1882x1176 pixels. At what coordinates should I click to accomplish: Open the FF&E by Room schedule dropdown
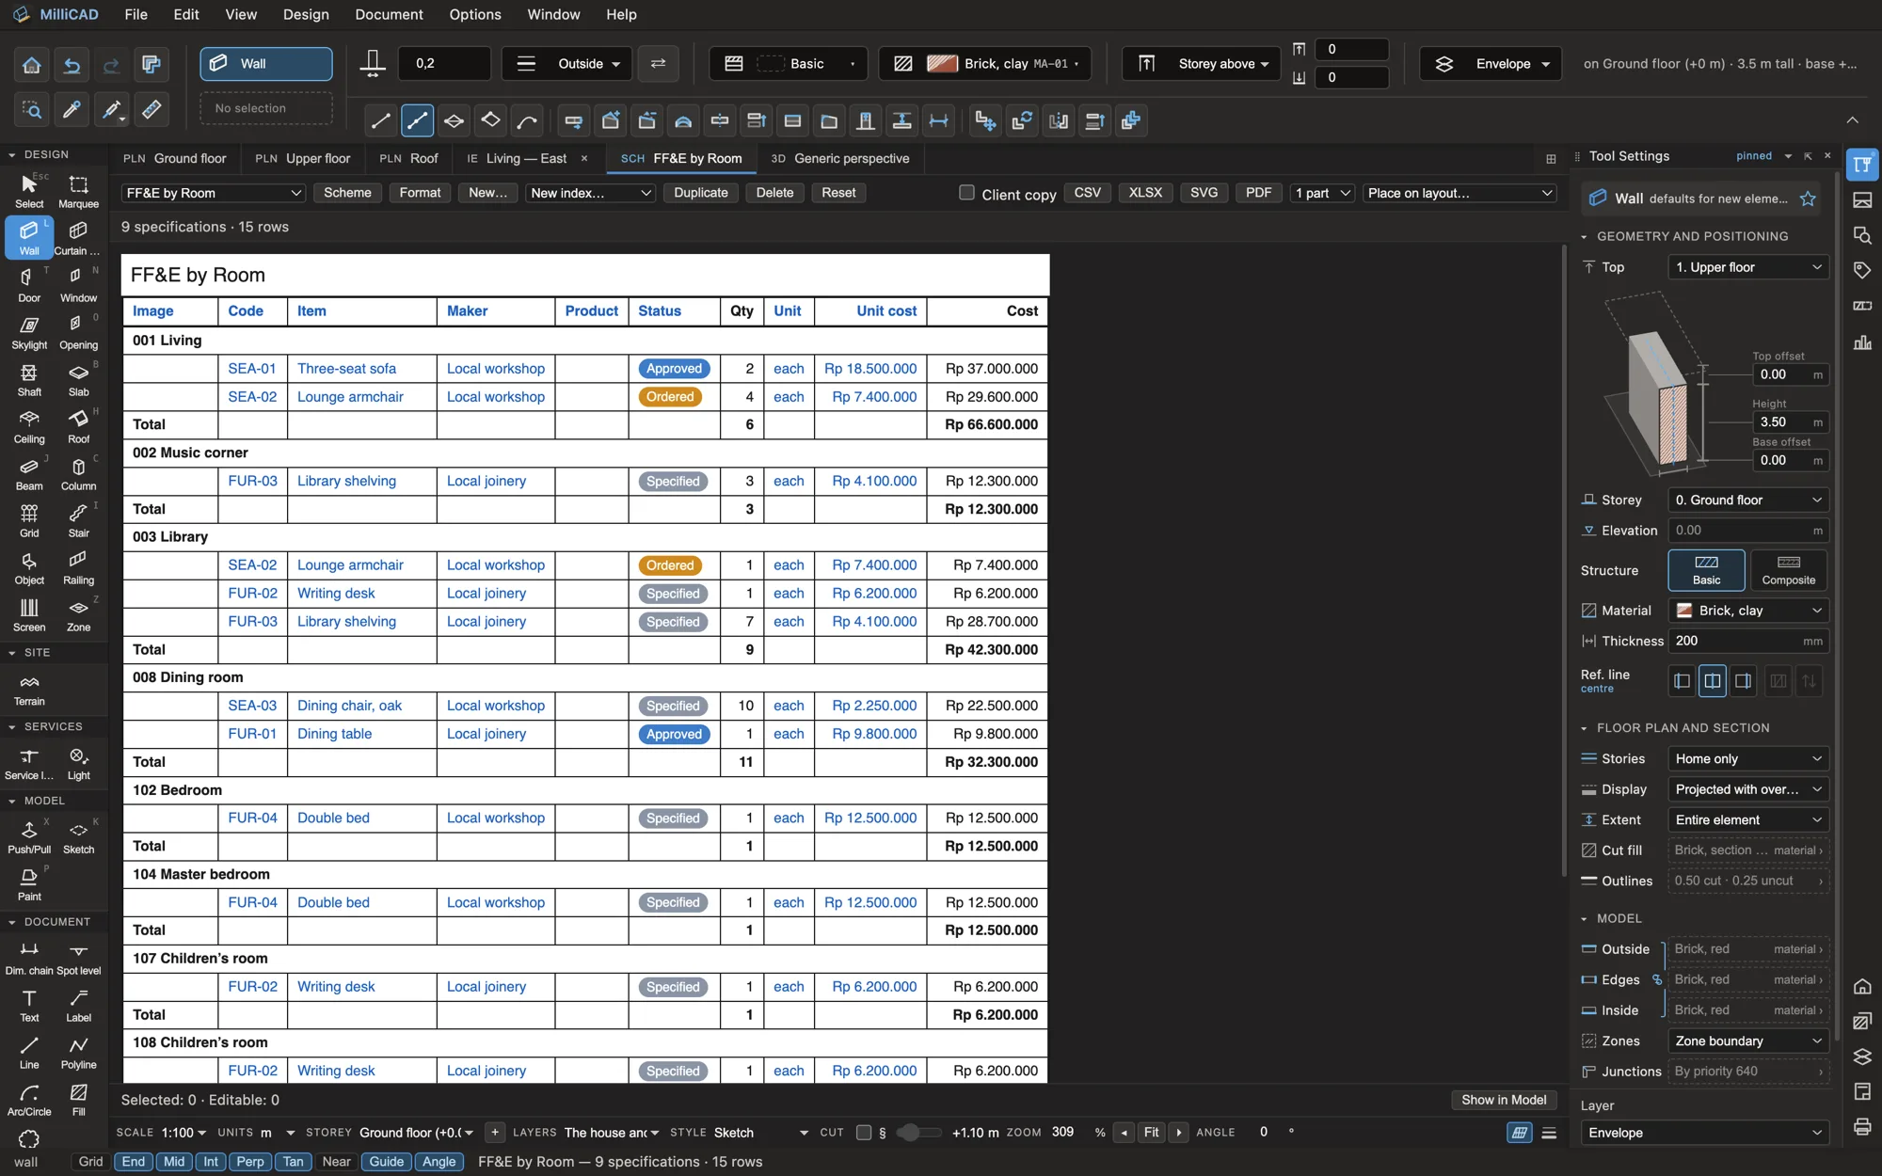pos(214,193)
